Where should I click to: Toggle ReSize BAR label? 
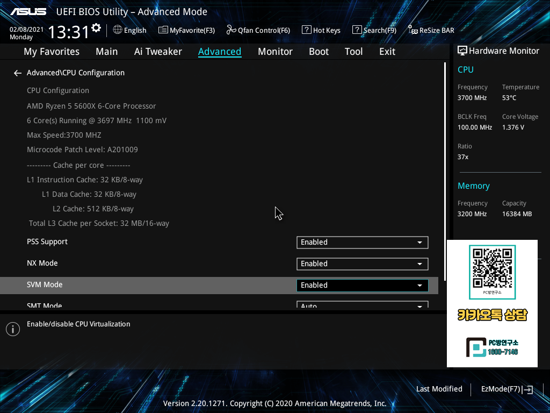click(x=437, y=30)
